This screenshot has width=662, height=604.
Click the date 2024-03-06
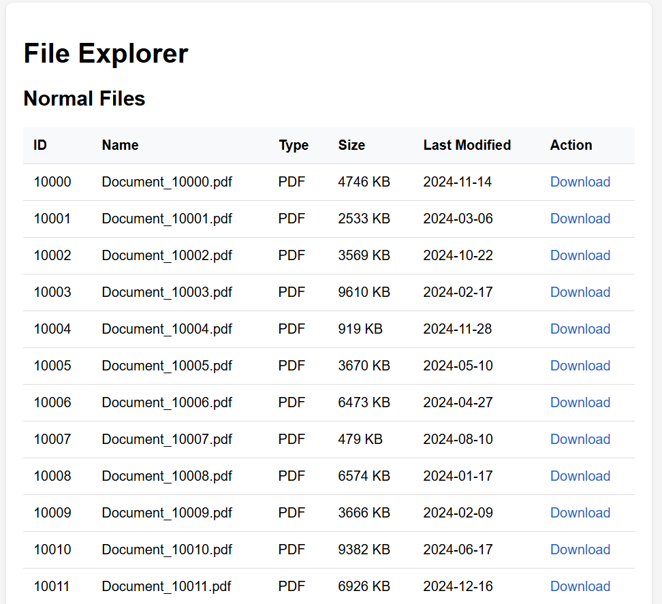pos(458,219)
